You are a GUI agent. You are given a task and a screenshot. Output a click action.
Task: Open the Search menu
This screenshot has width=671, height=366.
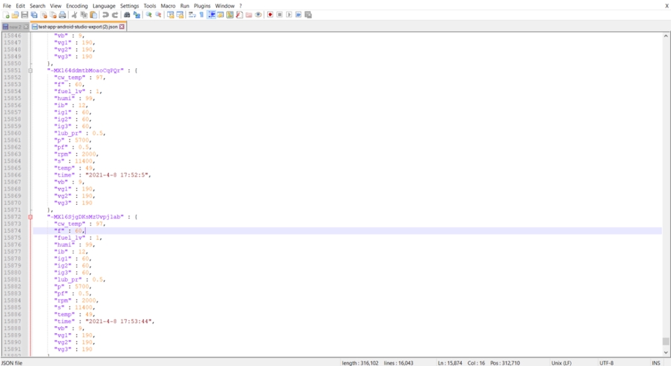(x=37, y=6)
